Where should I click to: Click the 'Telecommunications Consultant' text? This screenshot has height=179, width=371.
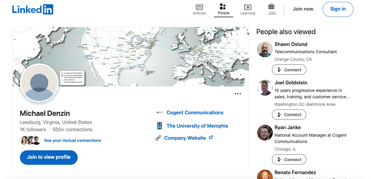tap(306, 52)
